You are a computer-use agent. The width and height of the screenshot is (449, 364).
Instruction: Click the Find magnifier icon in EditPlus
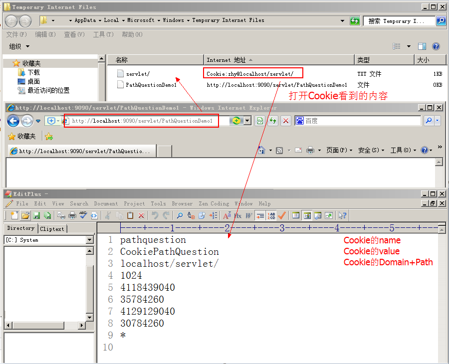180,215
